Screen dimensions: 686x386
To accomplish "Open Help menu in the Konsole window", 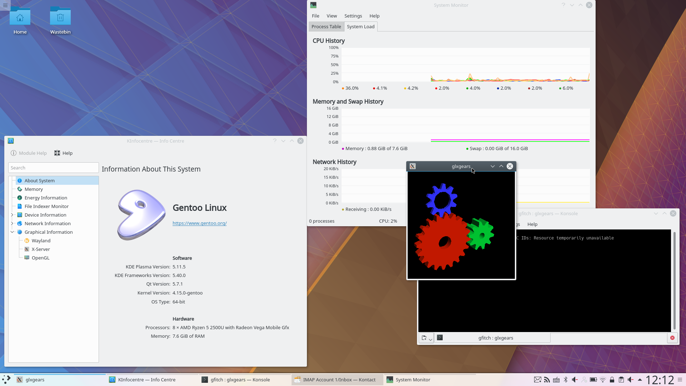I will point(532,224).
